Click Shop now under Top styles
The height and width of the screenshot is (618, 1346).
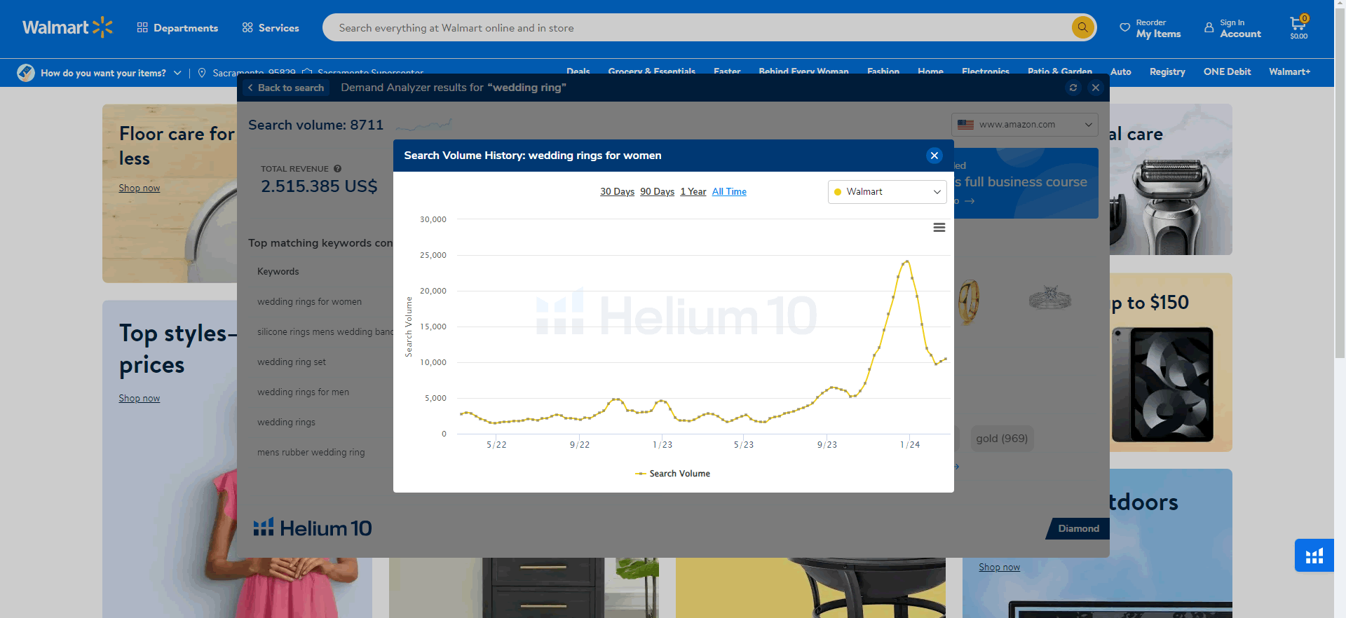(x=139, y=398)
